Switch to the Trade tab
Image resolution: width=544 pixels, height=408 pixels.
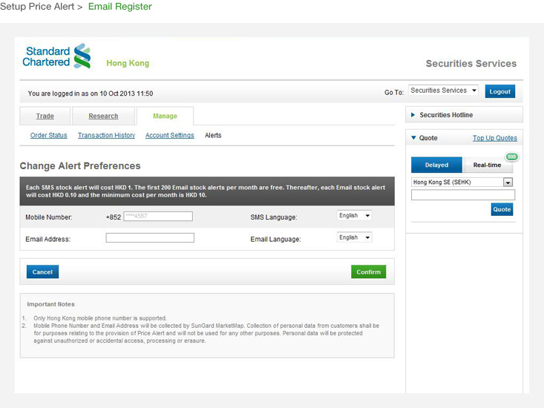45,116
